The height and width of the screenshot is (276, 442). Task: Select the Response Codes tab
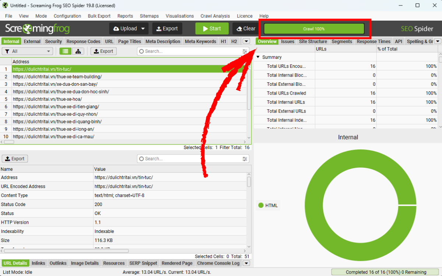point(83,41)
